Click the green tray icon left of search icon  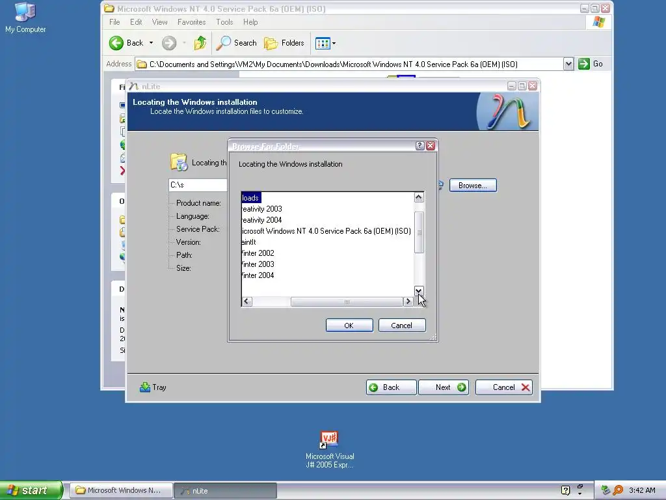(x=606, y=490)
